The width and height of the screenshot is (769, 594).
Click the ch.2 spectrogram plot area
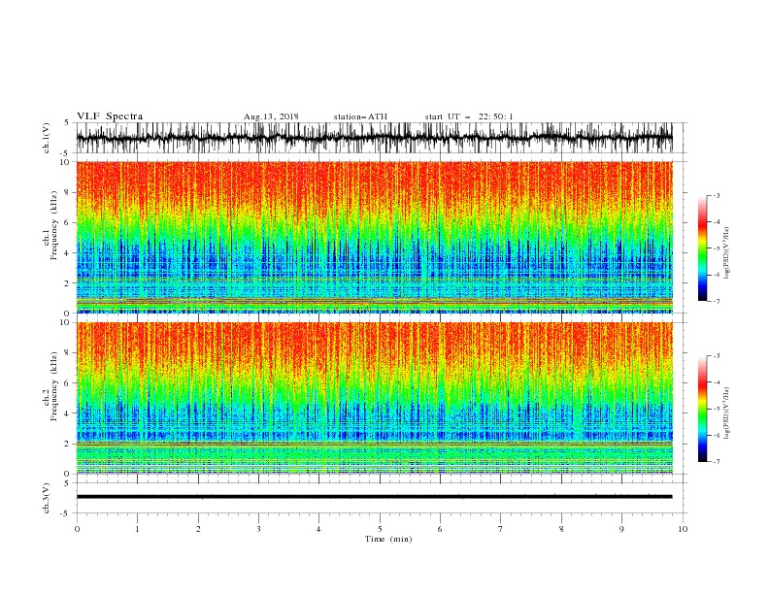click(374, 398)
